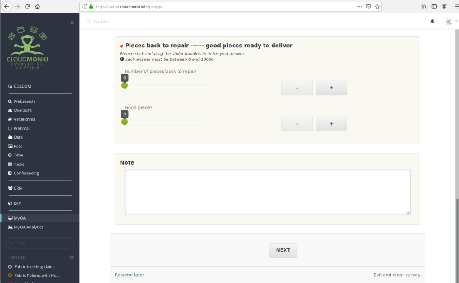
Task: Decrease Good pieces with minus button
Action: tap(297, 124)
